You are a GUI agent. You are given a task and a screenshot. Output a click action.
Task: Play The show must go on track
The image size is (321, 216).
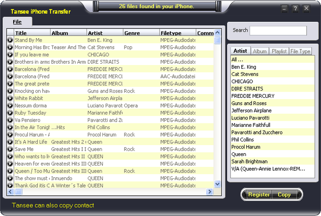pyautogui.click(x=10, y=178)
